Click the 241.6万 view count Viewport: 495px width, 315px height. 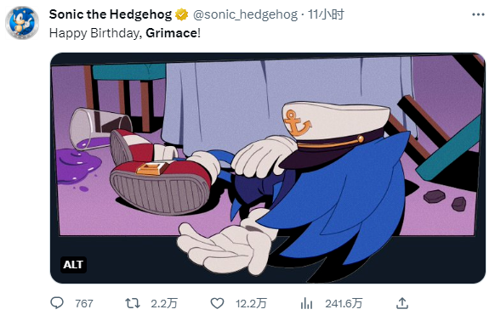(344, 304)
